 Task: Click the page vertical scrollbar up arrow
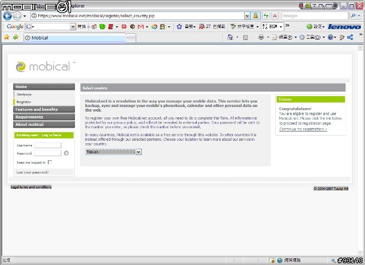[360, 48]
